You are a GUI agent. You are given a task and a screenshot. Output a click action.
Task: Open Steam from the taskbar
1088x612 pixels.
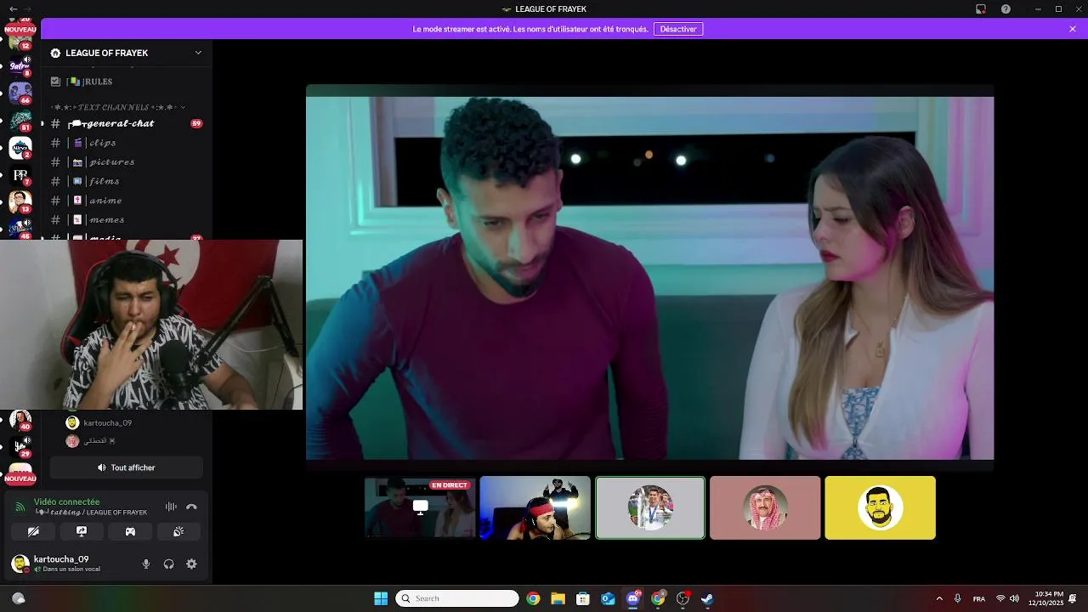click(x=707, y=598)
